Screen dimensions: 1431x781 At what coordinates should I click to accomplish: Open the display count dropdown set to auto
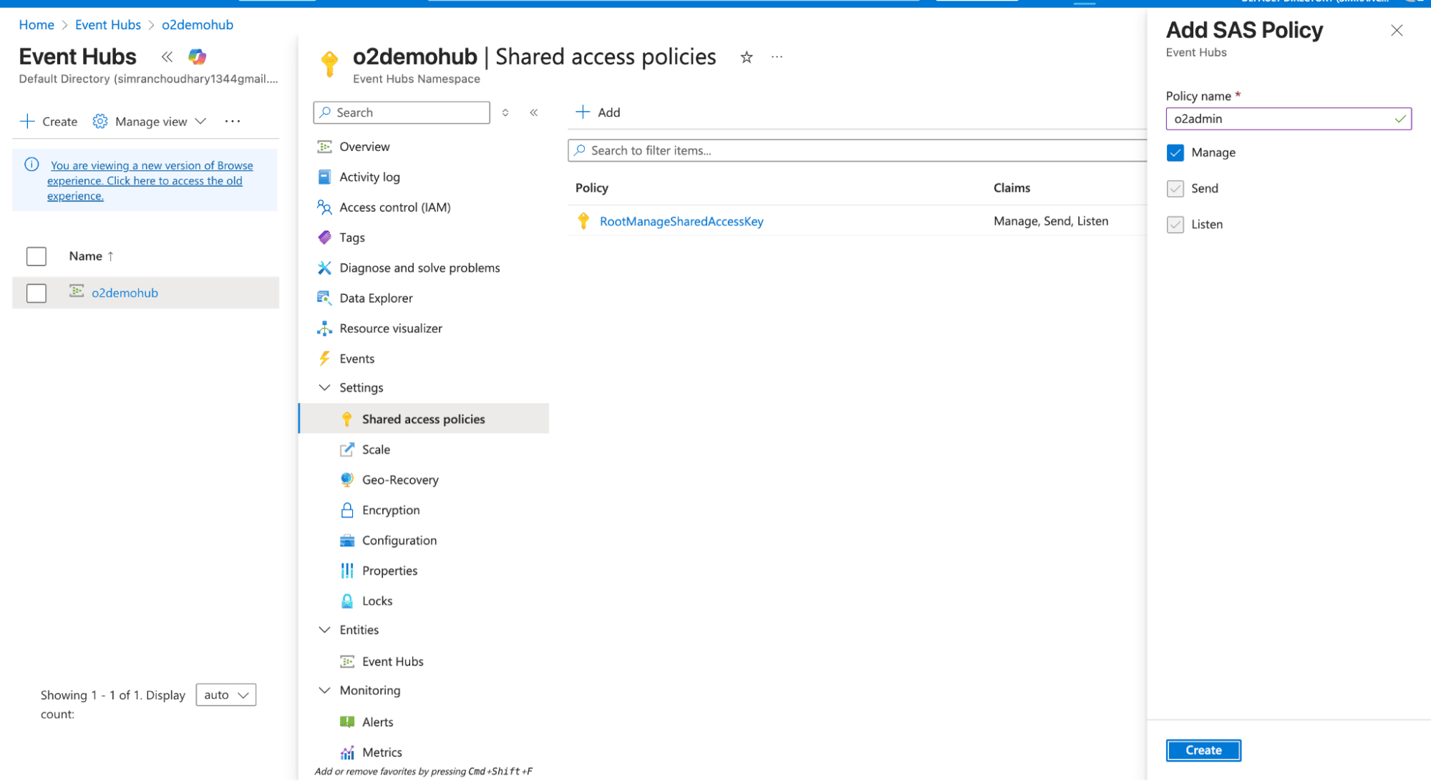pos(225,694)
